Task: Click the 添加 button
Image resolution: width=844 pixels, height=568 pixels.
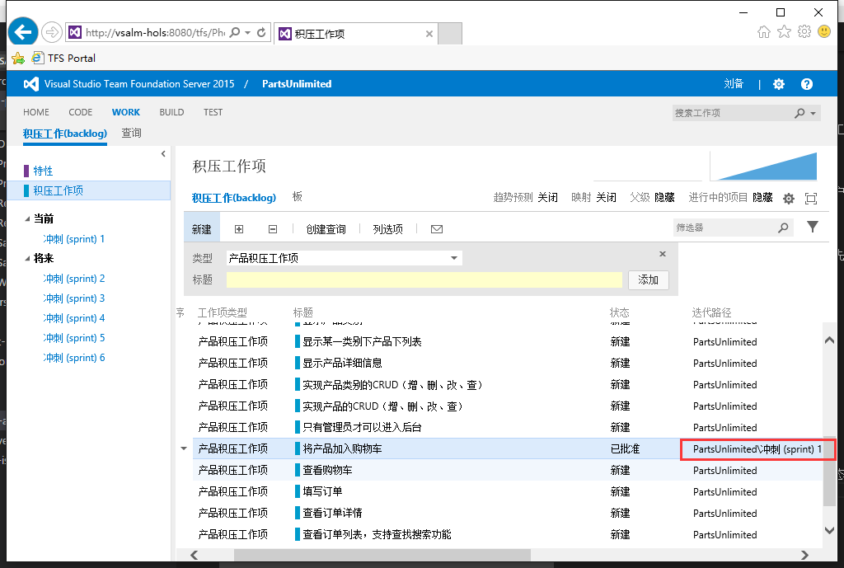Action: [649, 280]
